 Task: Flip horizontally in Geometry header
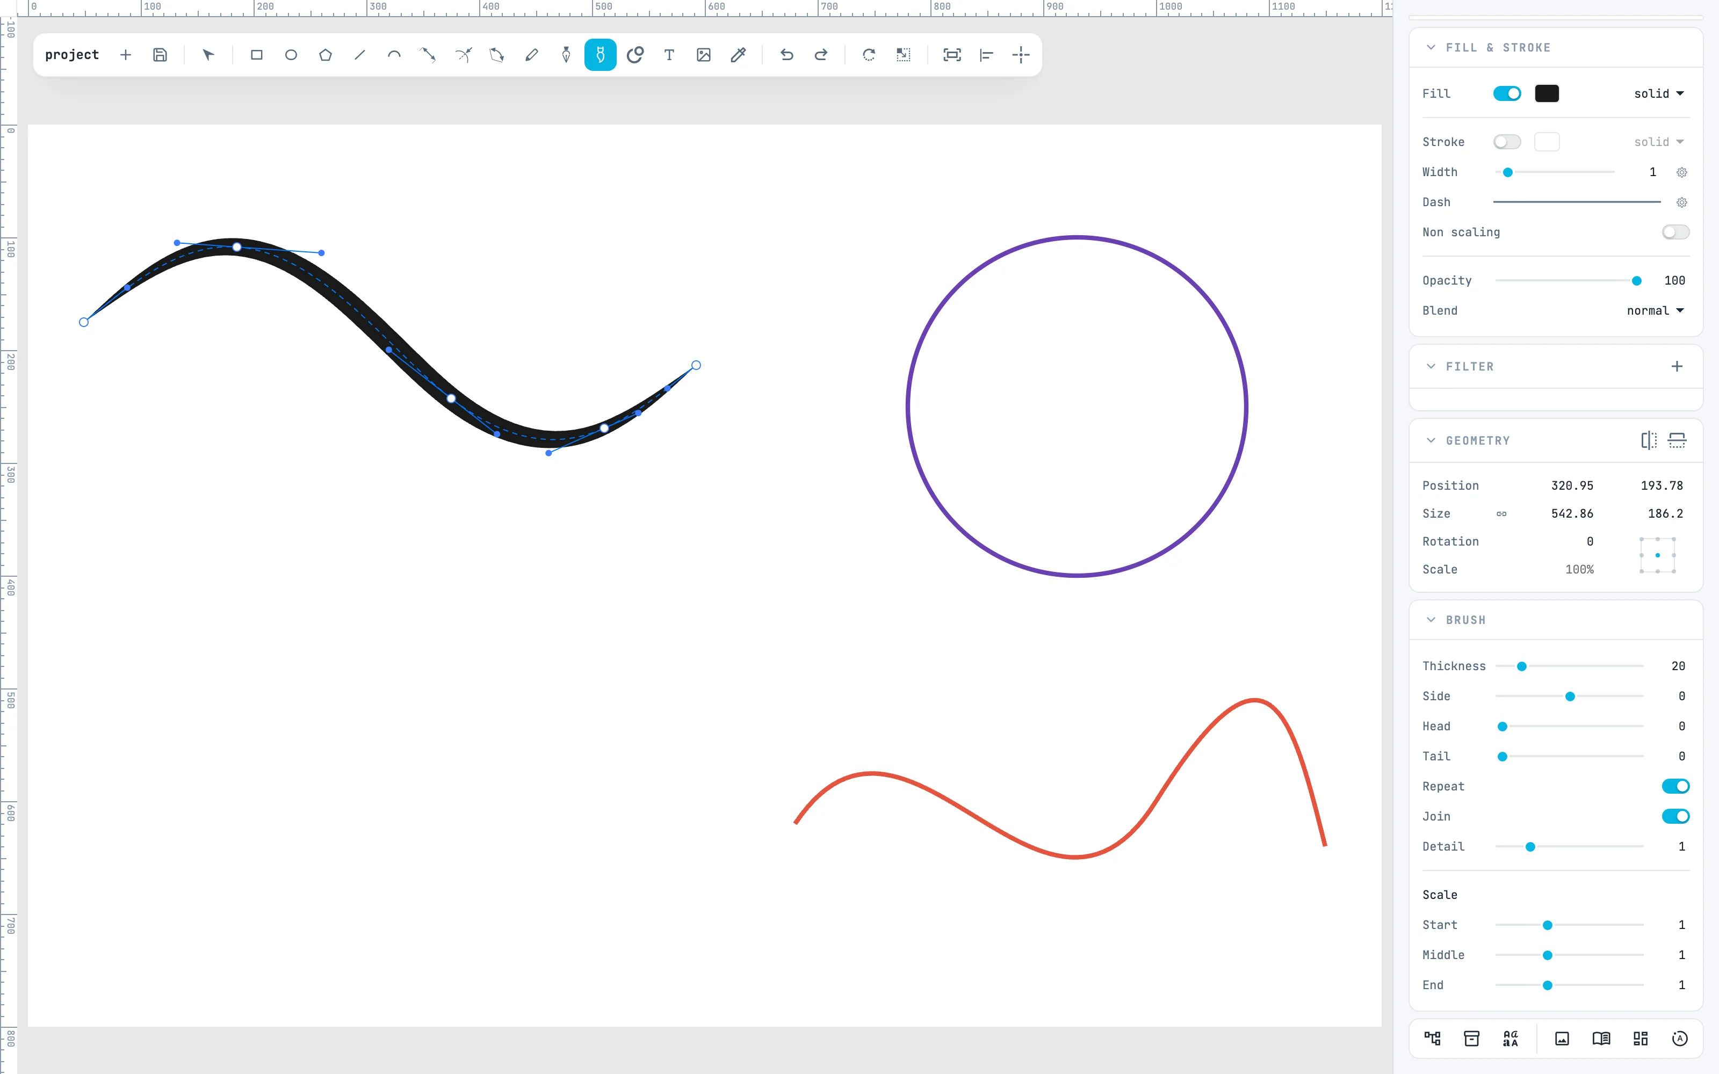(1649, 440)
